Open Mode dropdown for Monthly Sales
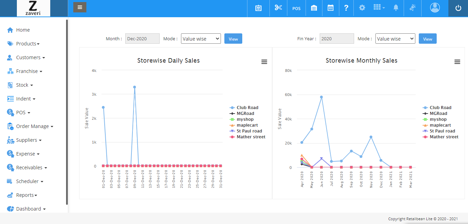 pyautogui.click(x=395, y=39)
